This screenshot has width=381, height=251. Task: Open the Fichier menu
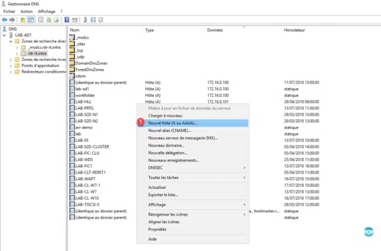tap(10, 11)
